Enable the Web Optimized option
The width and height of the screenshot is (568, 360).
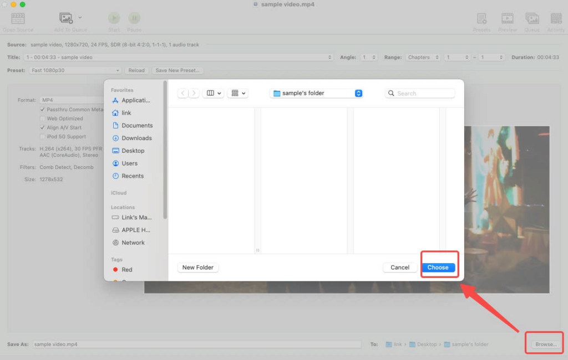click(x=42, y=118)
